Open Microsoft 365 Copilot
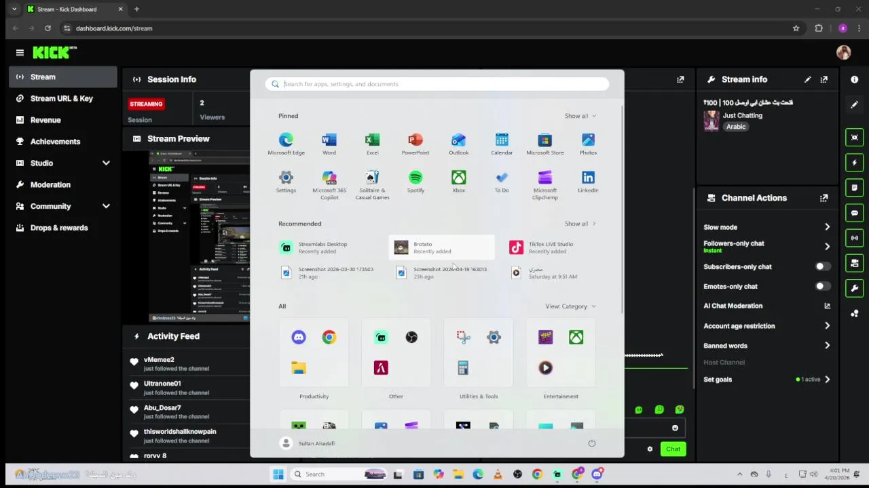Screen dimensions: 869x488 pyautogui.click(x=329, y=184)
